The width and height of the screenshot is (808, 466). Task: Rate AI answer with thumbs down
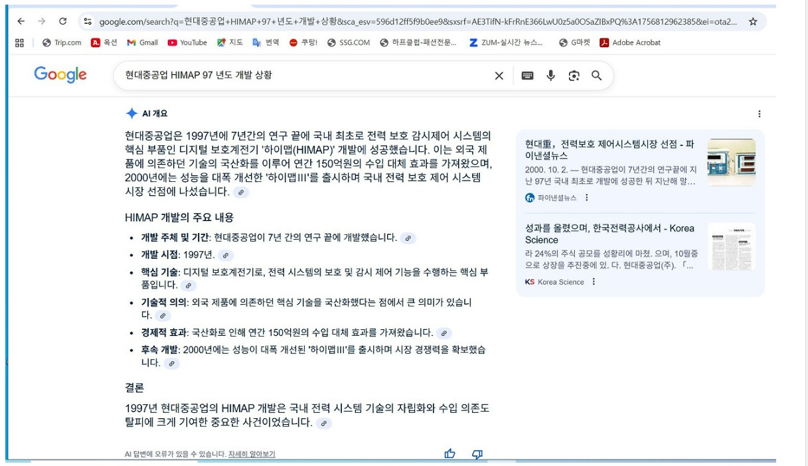click(477, 454)
